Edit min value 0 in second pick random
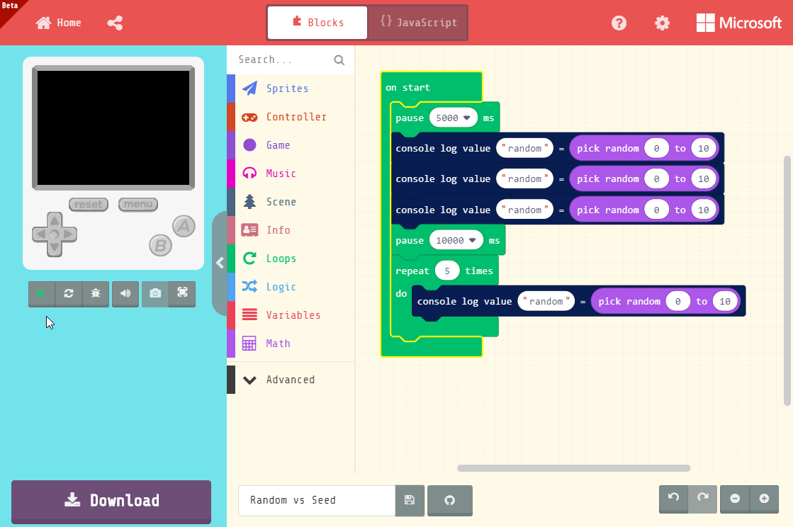Screen dimensions: 793x527 tap(656, 179)
